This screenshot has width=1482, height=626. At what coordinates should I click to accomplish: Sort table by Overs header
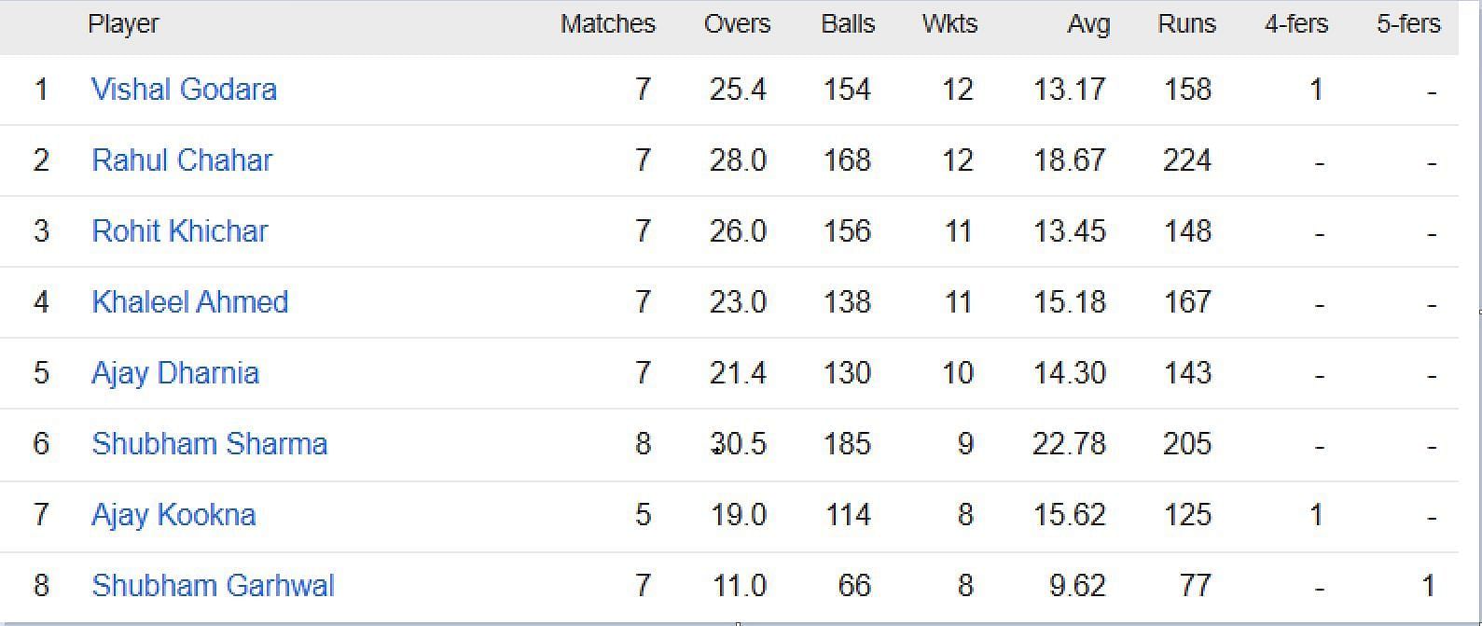[x=737, y=24]
